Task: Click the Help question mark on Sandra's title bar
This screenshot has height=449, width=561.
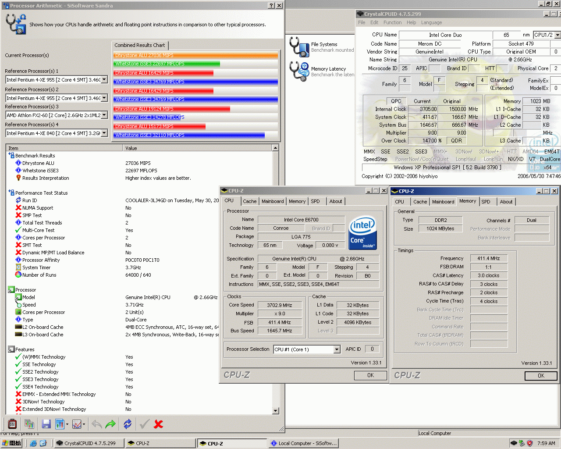Action: [271, 5]
